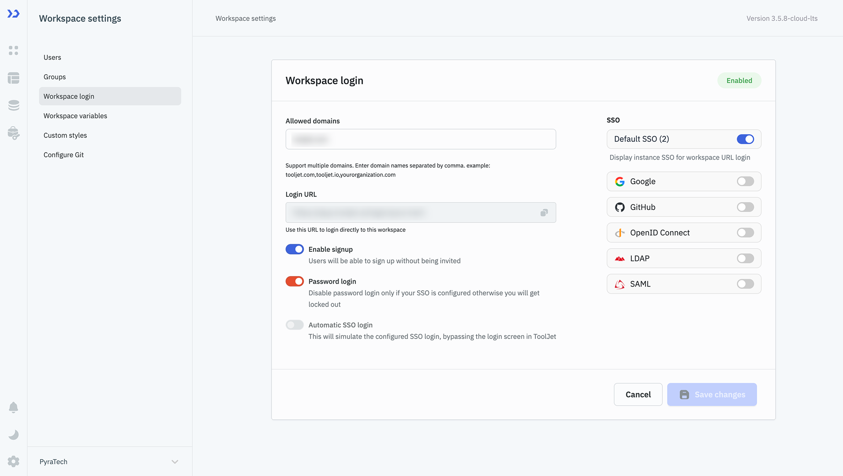Open the ToolJet Database icon
843x476 pixels.
[x=13, y=105]
